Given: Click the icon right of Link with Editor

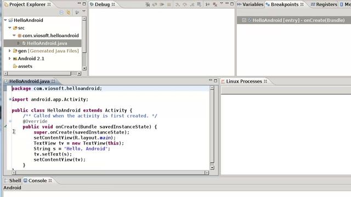Looking at the screenshot, I should 77,13.
